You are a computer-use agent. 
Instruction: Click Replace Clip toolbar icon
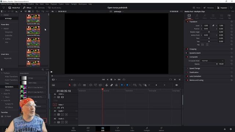[100, 85]
